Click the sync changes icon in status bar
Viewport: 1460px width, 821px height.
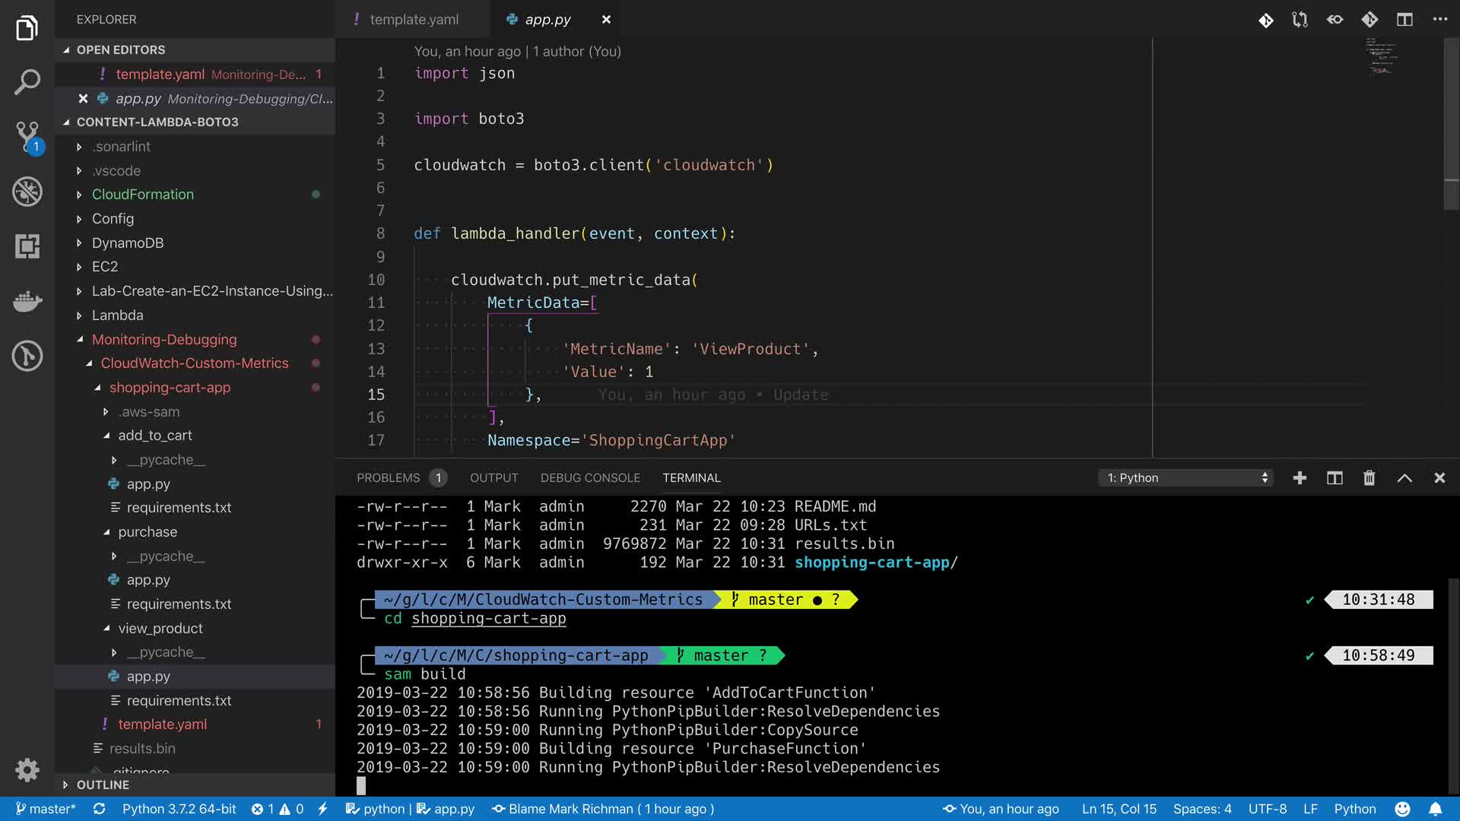click(99, 809)
